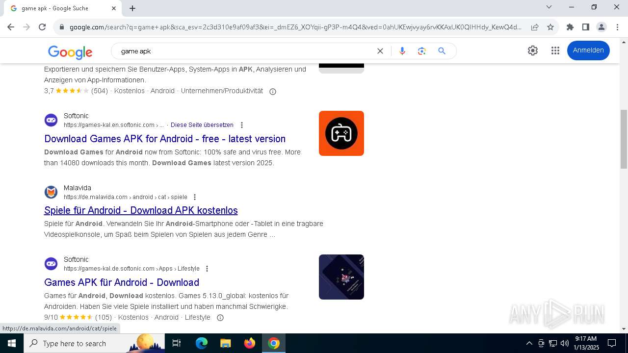628x353 pixels.
Task: Open Task View on the taskbar
Action: click(177, 343)
